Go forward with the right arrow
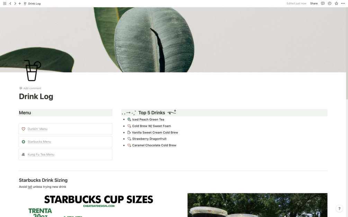Screen dimensions: 348x217 [15, 3]
